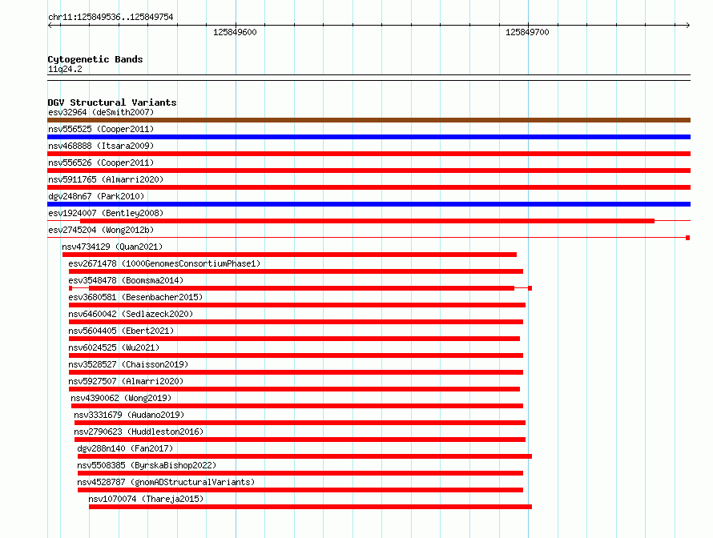Click the ruler's left arrowhead

(50, 25)
